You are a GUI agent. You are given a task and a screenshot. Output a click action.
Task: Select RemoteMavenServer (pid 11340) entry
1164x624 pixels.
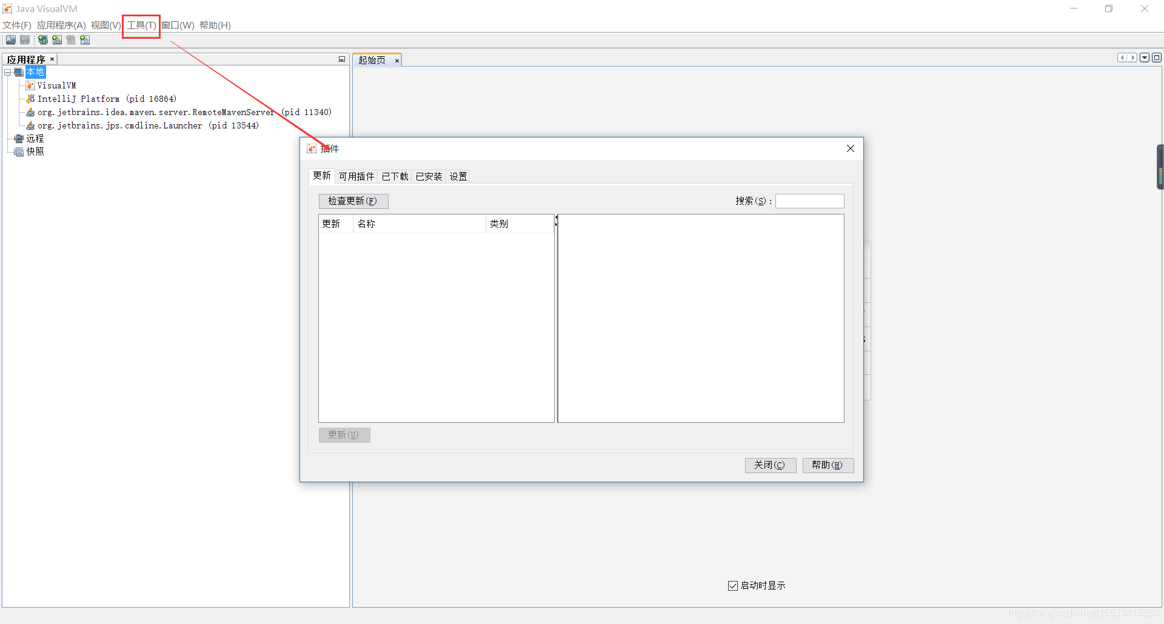tap(184, 112)
